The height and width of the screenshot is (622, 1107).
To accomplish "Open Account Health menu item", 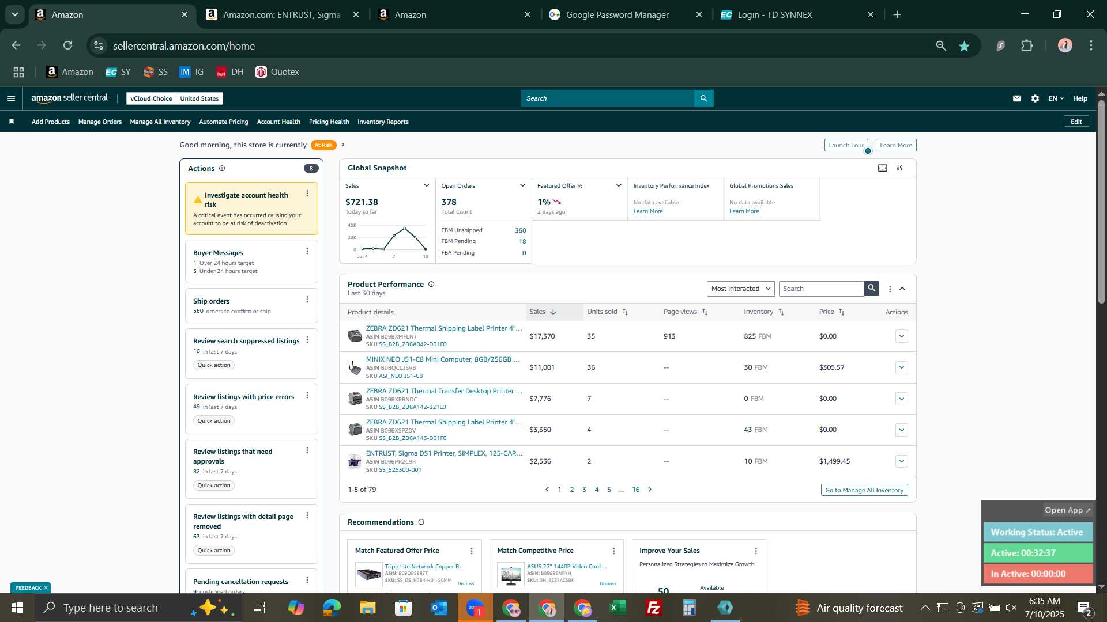I will [278, 122].
